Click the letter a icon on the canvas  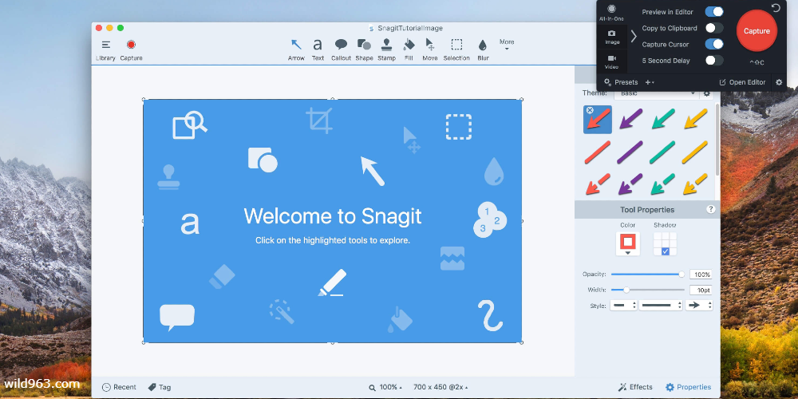190,224
